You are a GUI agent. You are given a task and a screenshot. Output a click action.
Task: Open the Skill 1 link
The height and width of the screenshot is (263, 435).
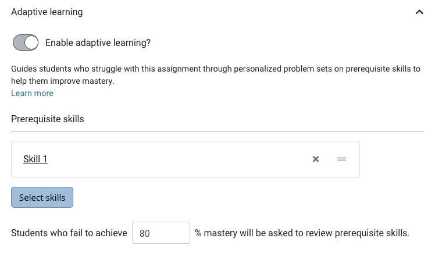click(35, 159)
